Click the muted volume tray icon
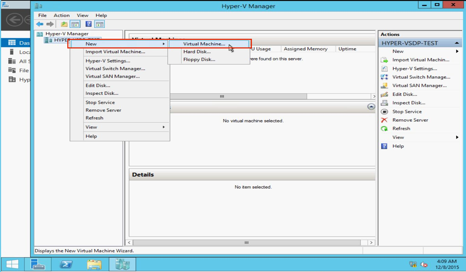Screen dimensions: 466x272 click(424, 264)
